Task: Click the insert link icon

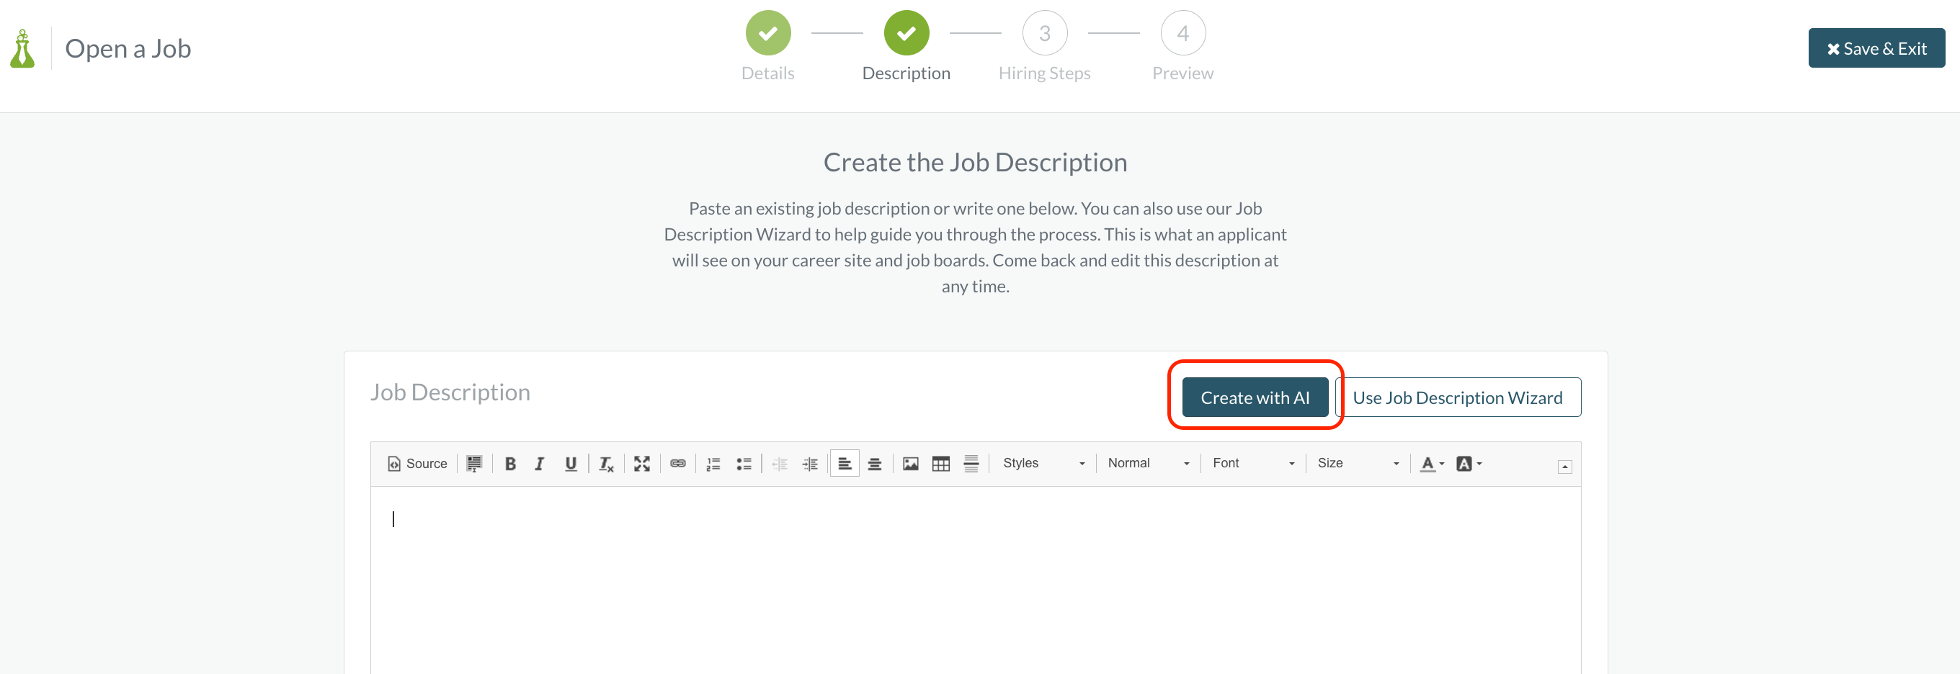Action: coord(679,462)
